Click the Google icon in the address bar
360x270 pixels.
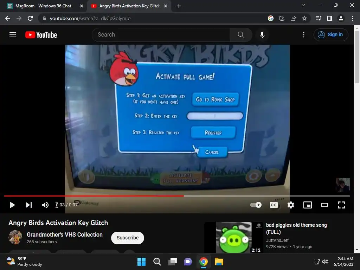pos(271,18)
